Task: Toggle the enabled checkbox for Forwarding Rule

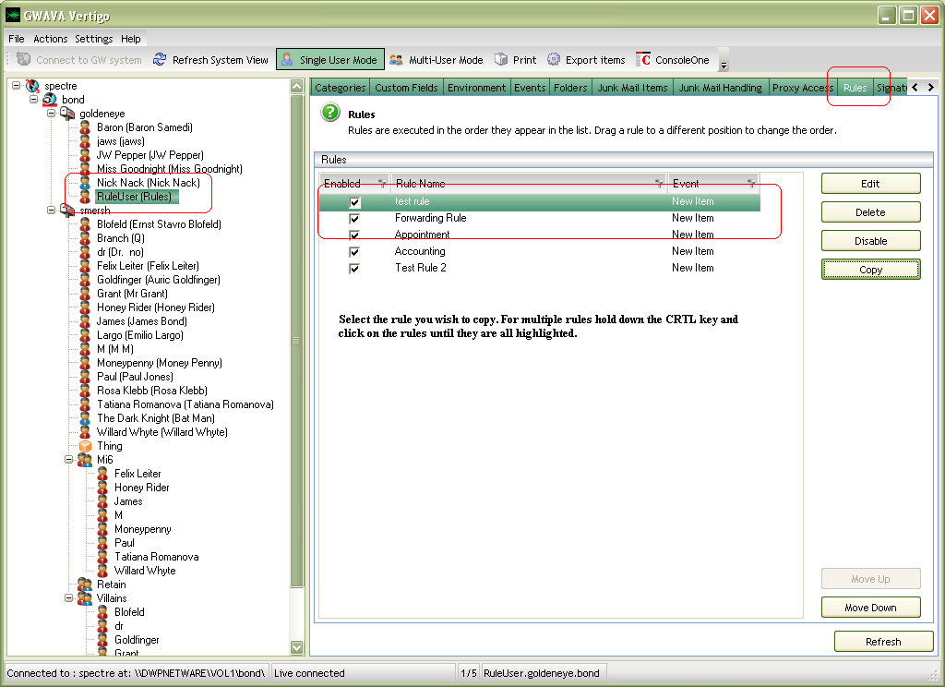Action: pyautogui.click(x=354, y=218)
